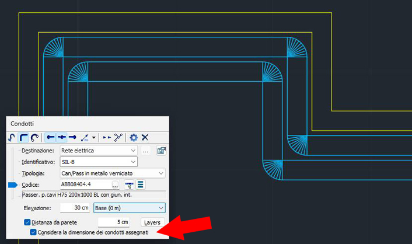Open the Base (0 m) dropdown
The image size is (412, 244).
point(130,208)
